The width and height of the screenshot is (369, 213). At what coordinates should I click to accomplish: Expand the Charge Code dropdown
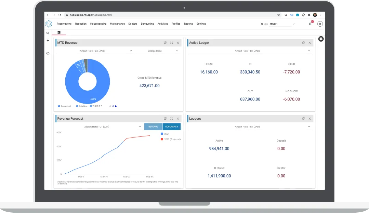coord(163,51)
